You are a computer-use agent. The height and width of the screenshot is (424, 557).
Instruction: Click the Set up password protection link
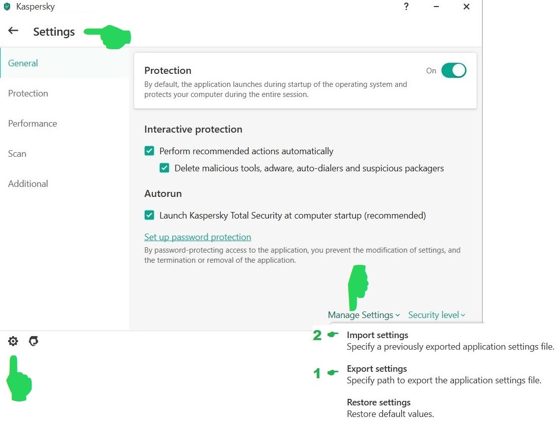(198, 237)
